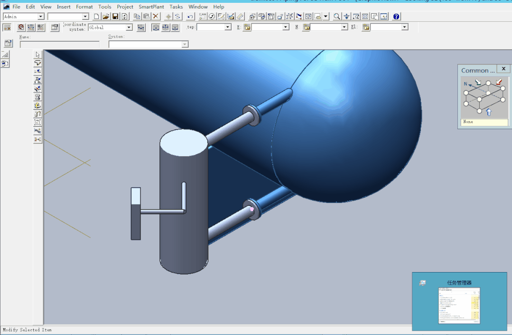Open the Properties page icon left of Name field
The width and height of the screenshot is (512, 335).
[x=8, y=43]
